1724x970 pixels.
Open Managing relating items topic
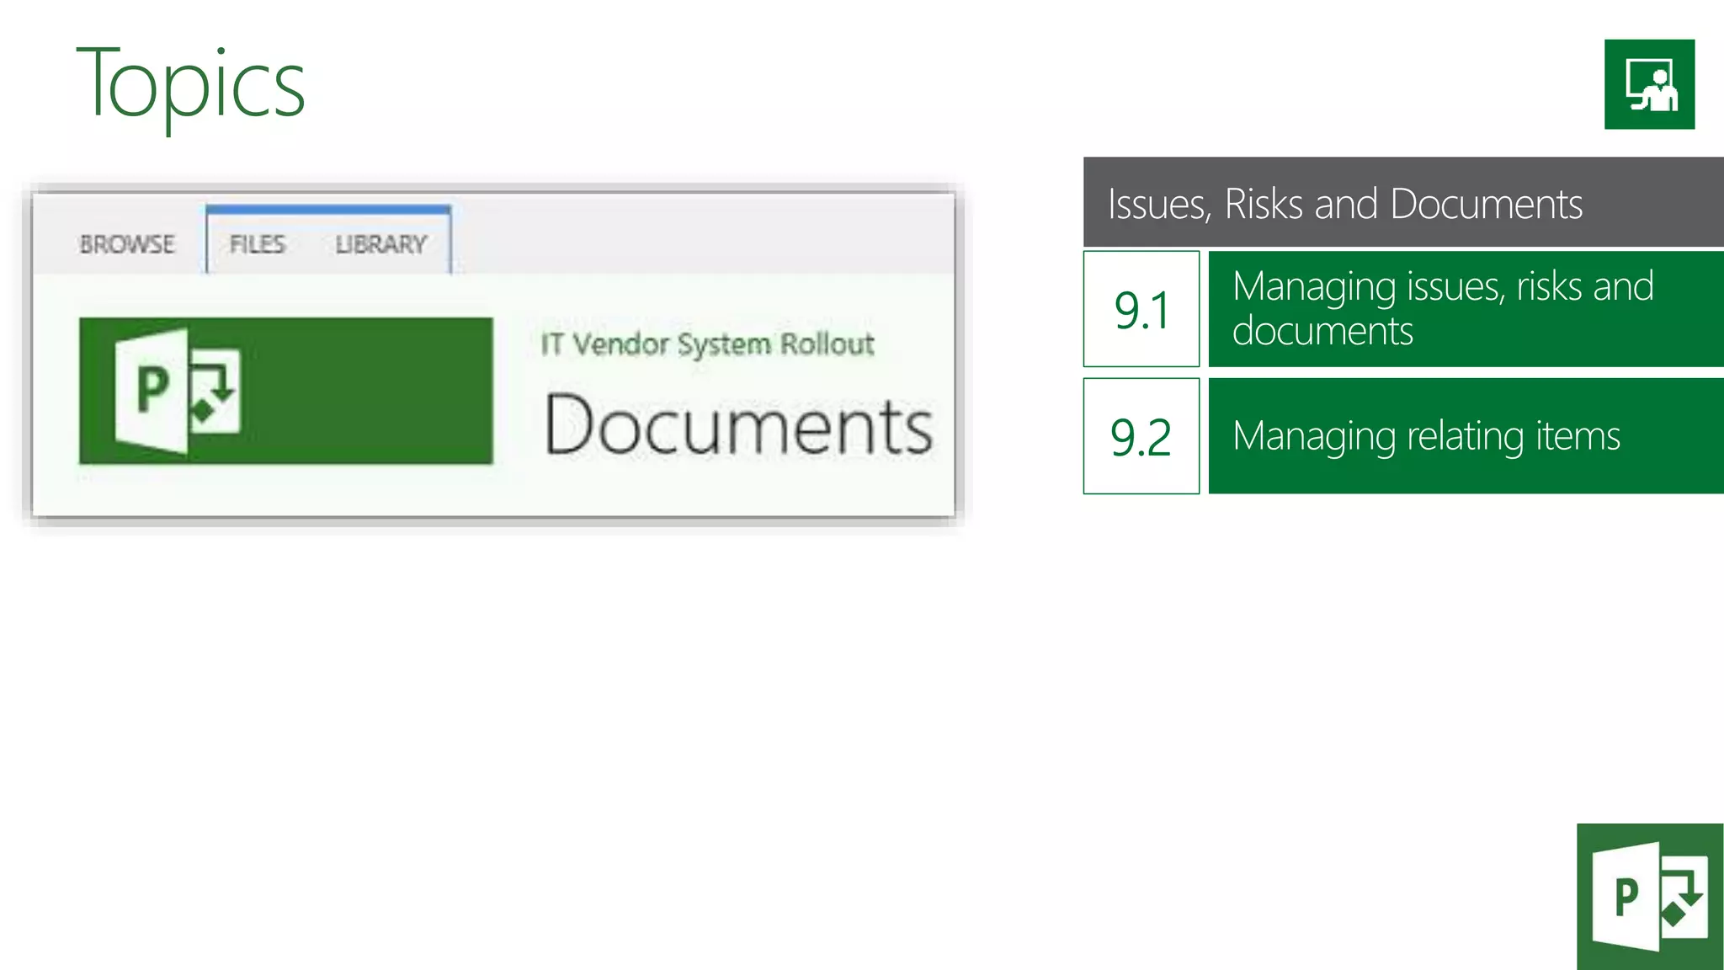[1466, 436]
